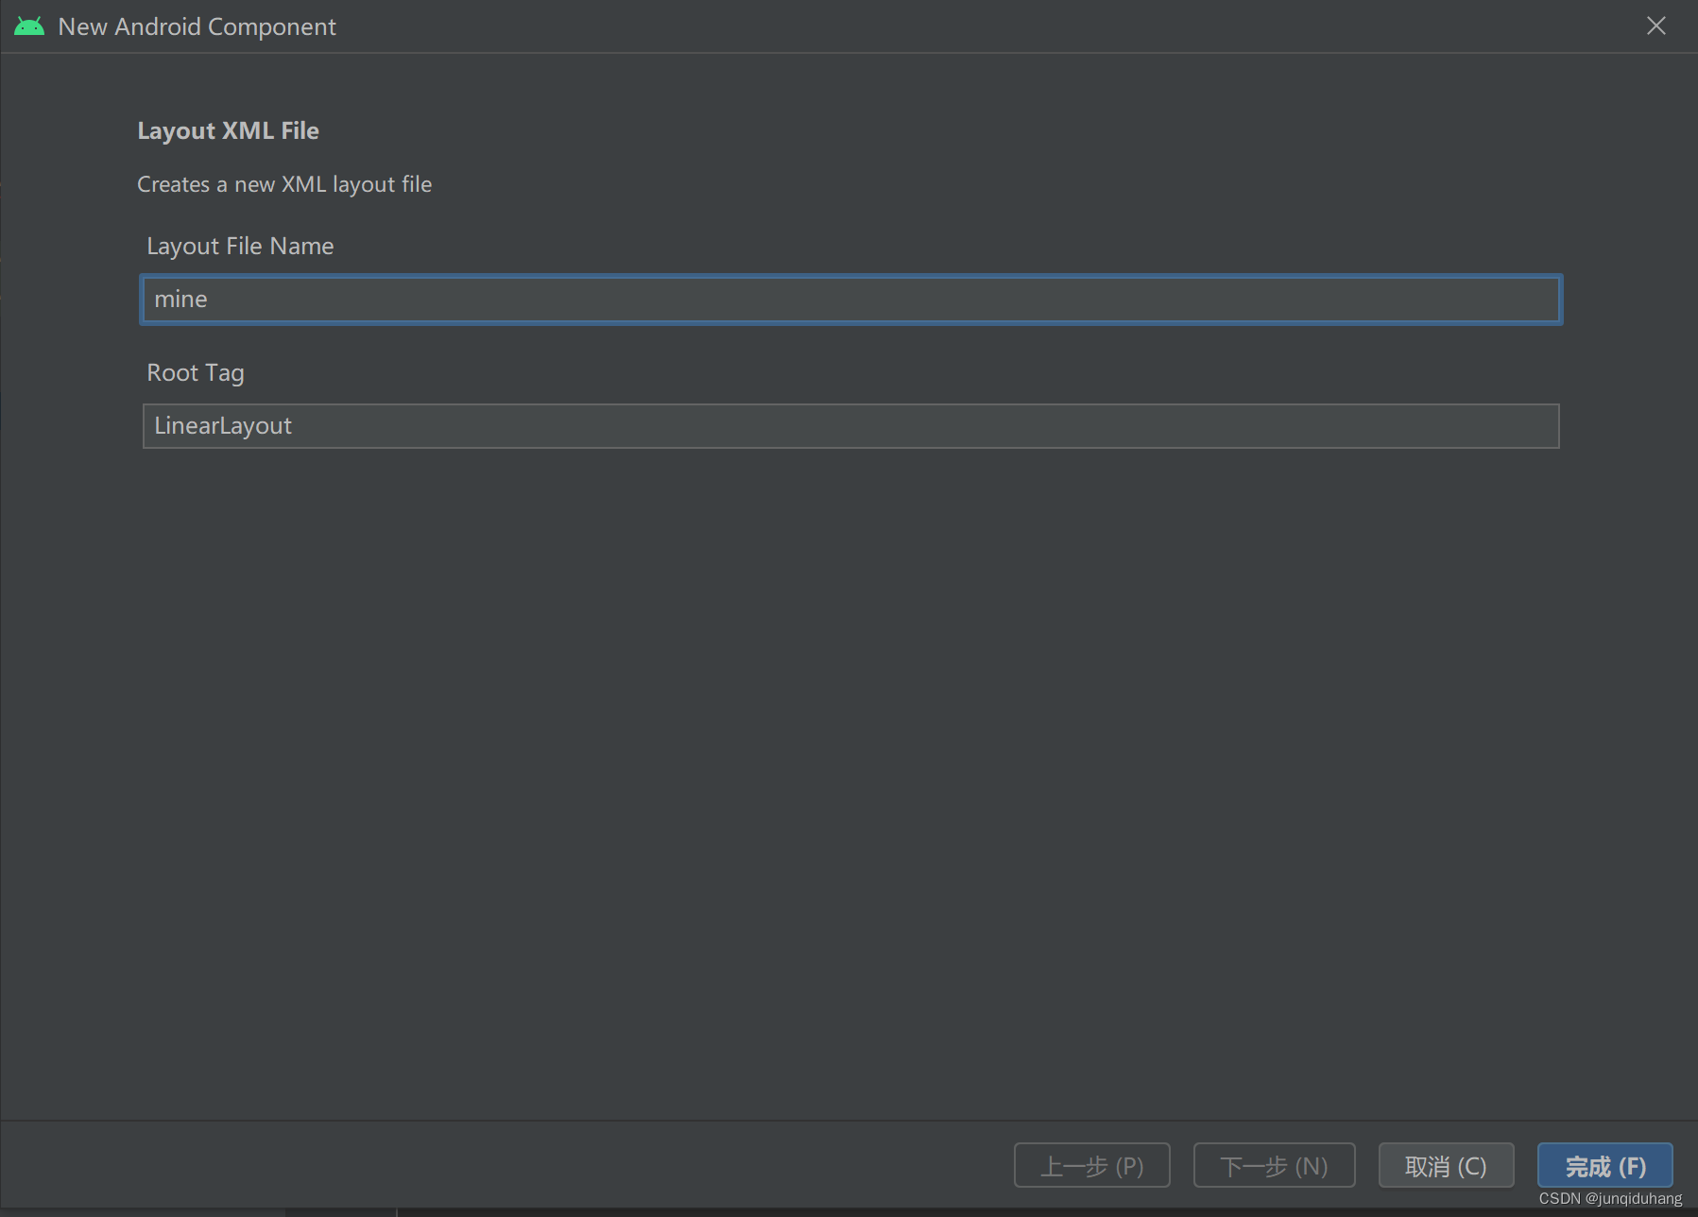Viewport: 1698px width, 1217px height.
Task: Close the New Android Component dialog
Action: [x=1655, y=26]
